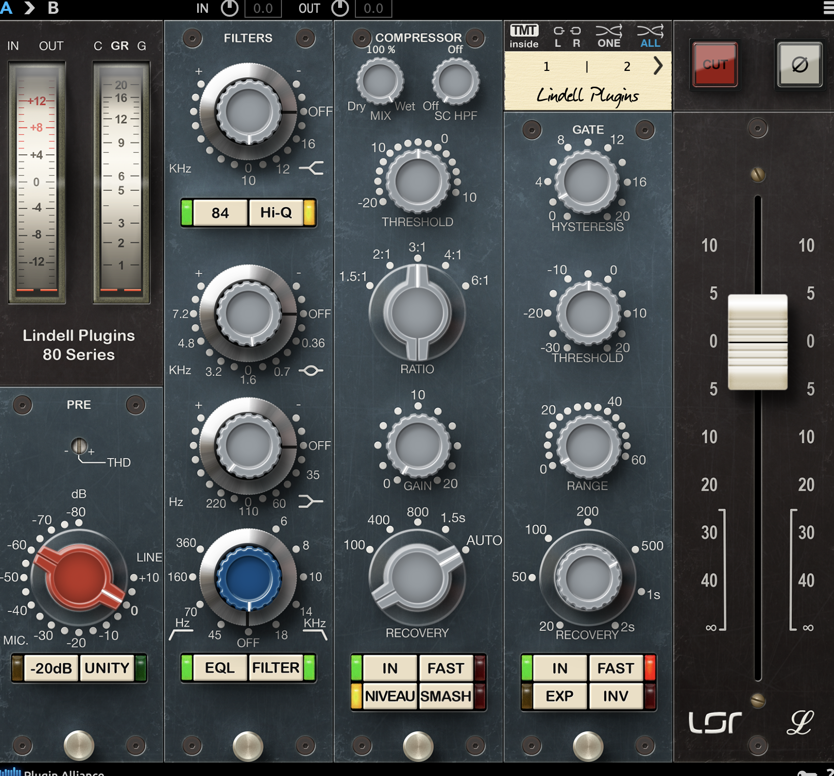Click the OUT value field showing 0.0
Screen dimensions: 834x776
click(373, 8)
